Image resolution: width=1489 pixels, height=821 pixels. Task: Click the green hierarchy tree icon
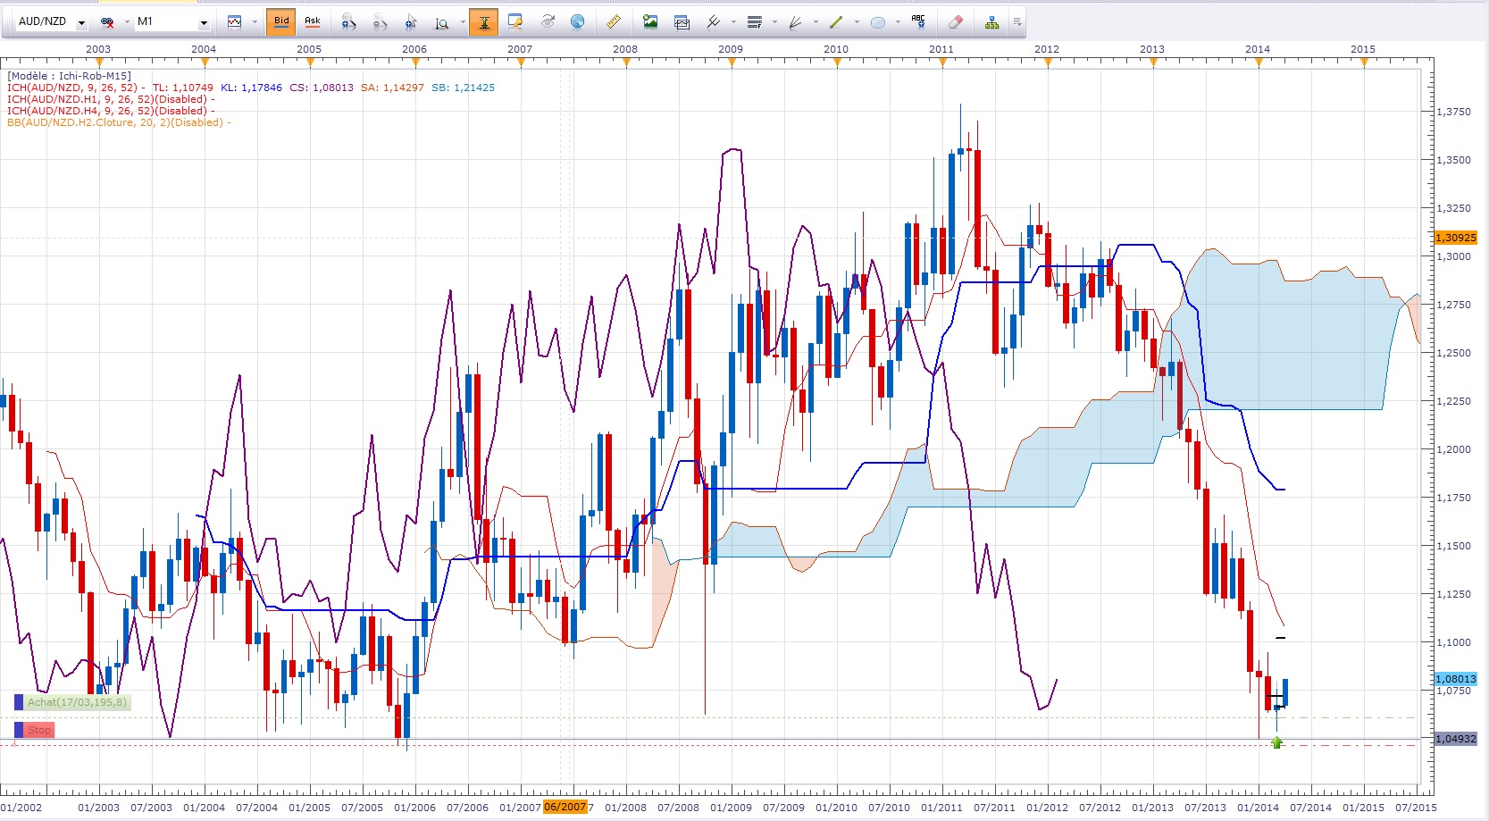click(991, 22)
